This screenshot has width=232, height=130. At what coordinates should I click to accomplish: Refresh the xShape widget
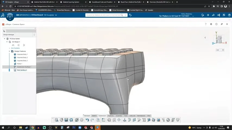216,24
